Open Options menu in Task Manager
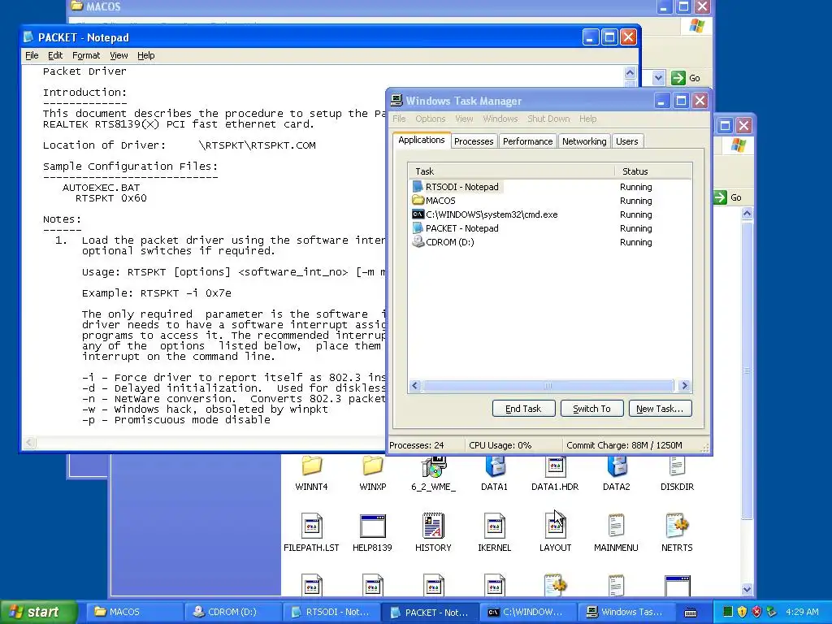This screenshot has height=624, width=832. click(431, 119)
